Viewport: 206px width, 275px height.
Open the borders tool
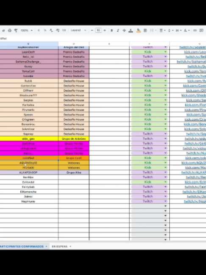coord(145,31)
